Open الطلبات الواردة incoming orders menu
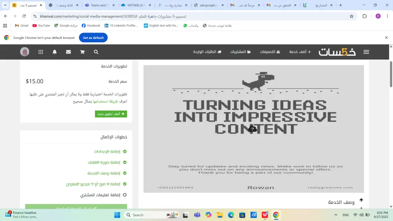The height and width of the screenshot is (221, 393). point(207,52)
